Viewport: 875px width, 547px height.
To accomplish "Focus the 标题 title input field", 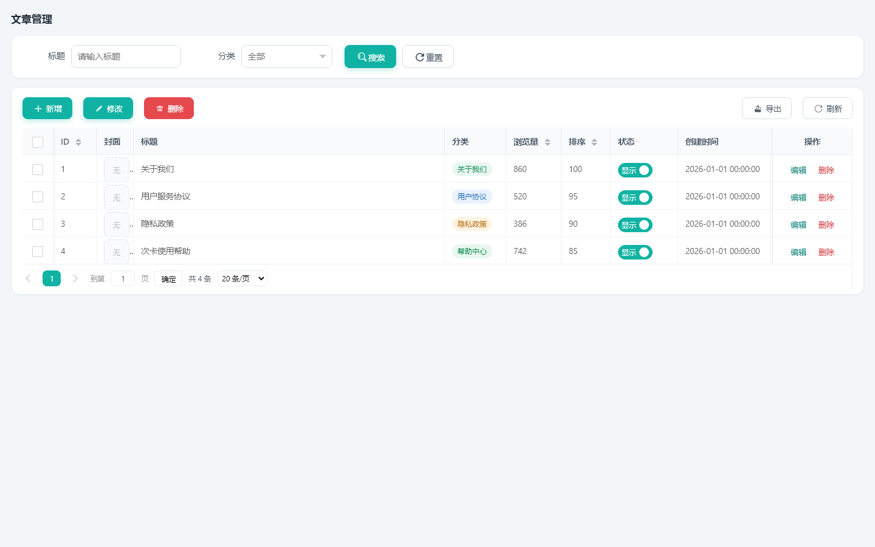I will click(126, 57).
